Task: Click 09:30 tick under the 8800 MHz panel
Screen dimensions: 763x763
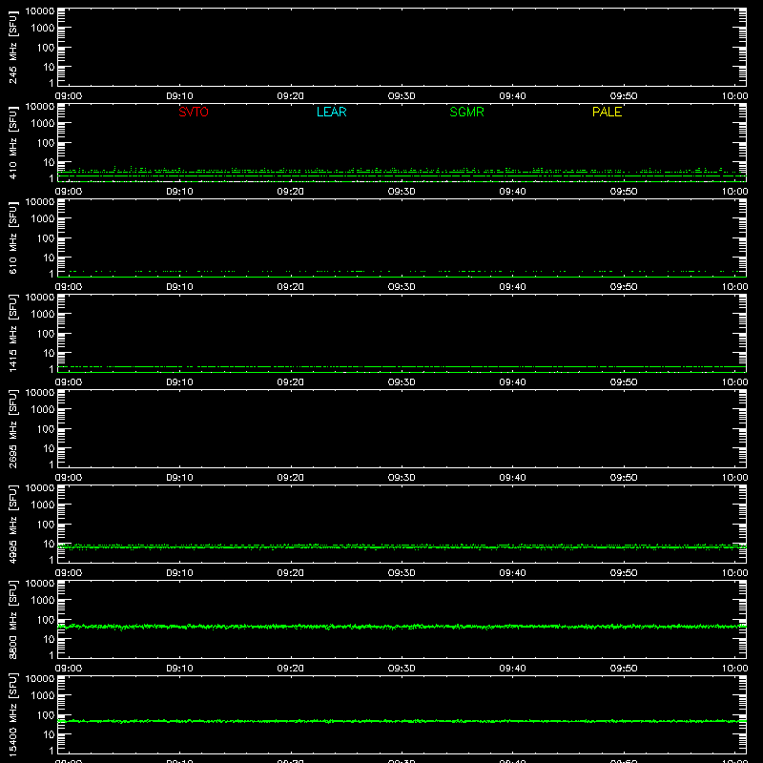Action: click(x=402, y=669)
